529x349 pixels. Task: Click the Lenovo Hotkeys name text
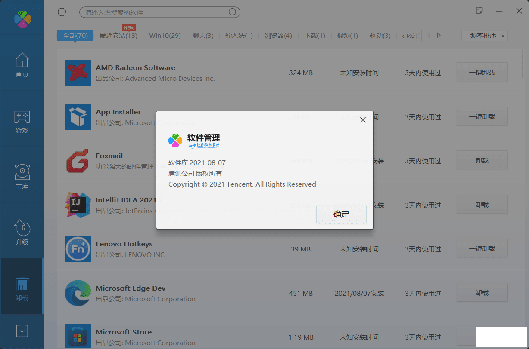point(124,244)
